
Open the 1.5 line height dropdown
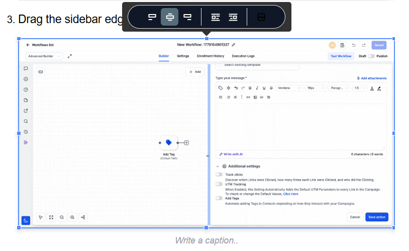(x=360, y=88)
